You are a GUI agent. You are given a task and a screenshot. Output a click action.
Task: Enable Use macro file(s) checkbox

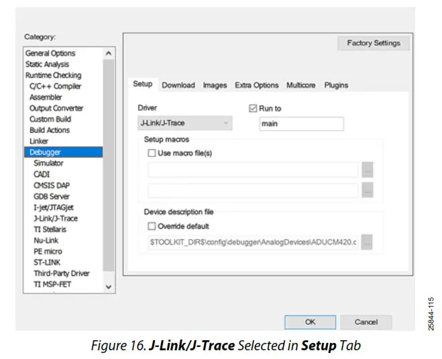pos(152,153)
